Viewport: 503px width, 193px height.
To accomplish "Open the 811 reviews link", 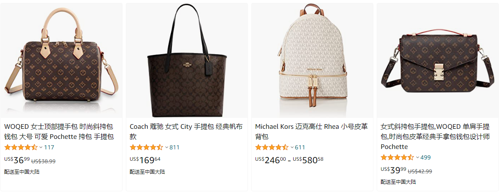I will (175, 147).
